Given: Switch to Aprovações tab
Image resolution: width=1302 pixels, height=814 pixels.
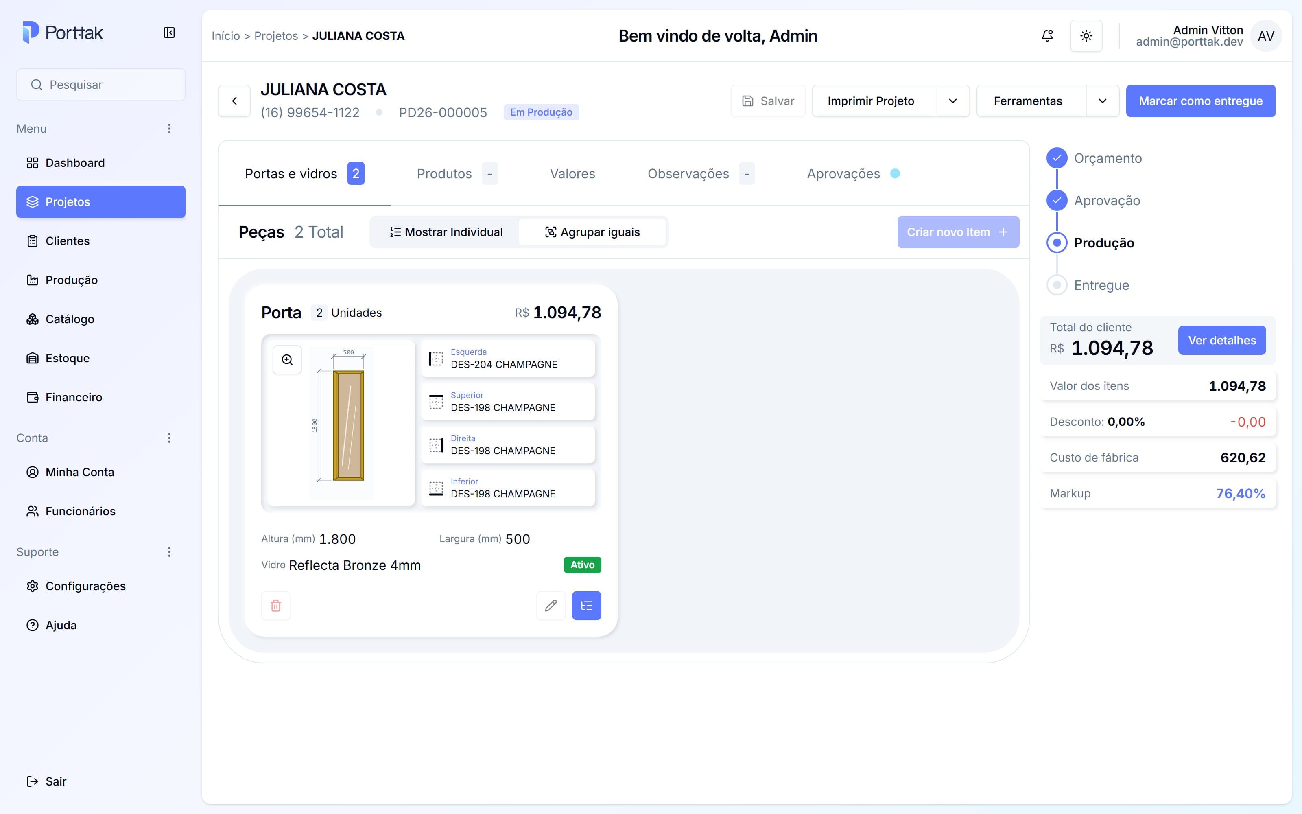Looking at the screenshot, I should point(853,173).
